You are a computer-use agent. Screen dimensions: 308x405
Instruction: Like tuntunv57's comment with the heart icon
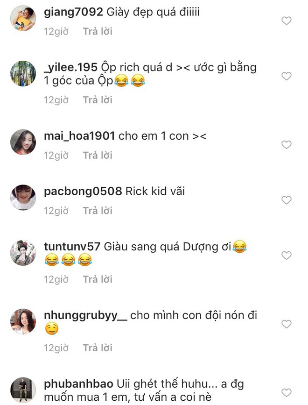tap(287, 255)
